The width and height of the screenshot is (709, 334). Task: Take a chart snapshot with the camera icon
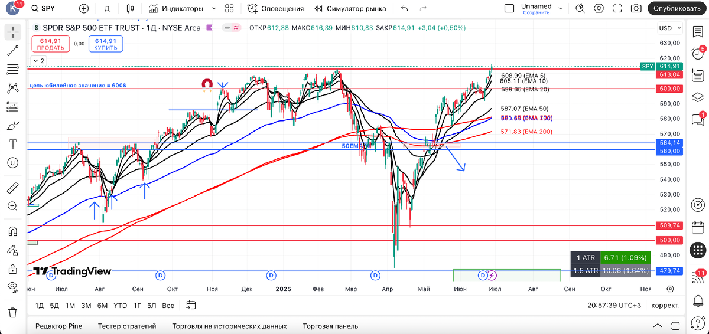(636, 8)
